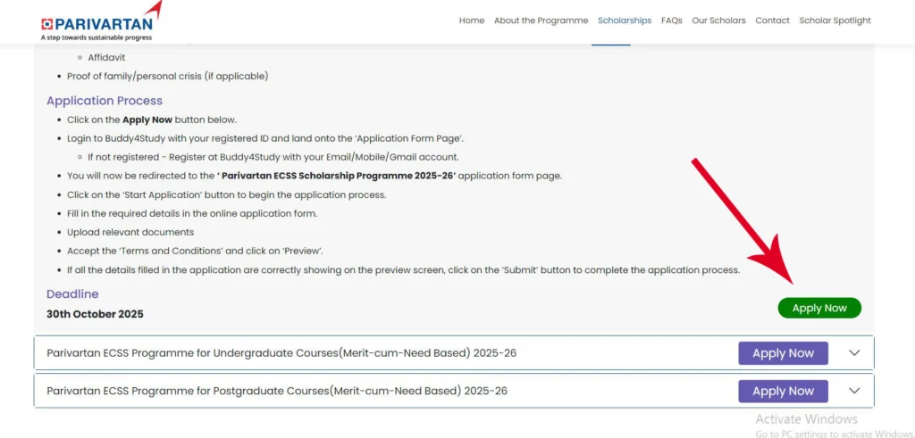Expand the Undergraduate Courses chevron
Screen dimensions: 915x438
[x=854, y=353]
